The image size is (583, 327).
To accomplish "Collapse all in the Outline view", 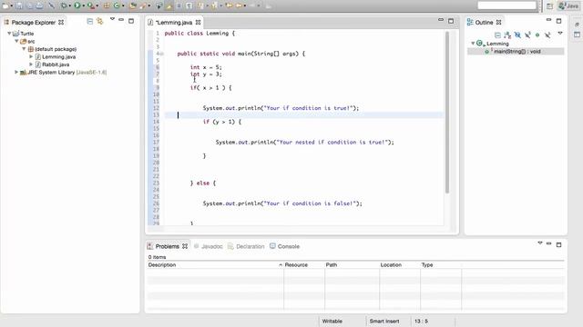I will [498, 35].
